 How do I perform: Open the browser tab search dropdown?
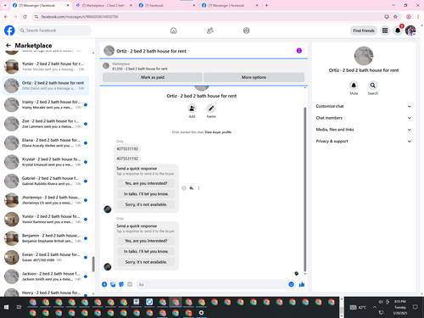(5, 5)
